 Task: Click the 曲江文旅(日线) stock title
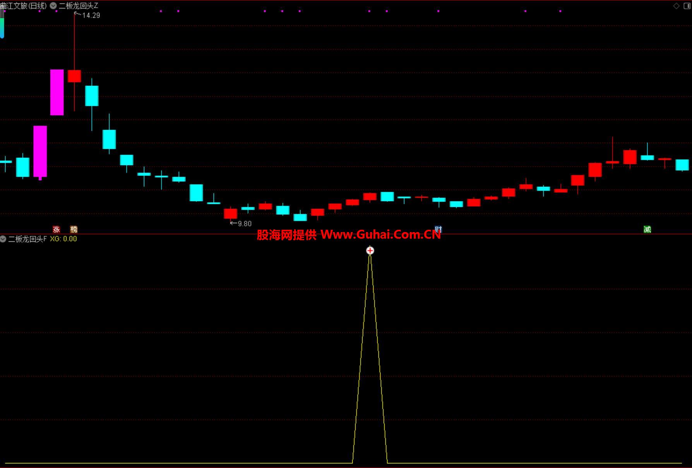coord(24,6)
